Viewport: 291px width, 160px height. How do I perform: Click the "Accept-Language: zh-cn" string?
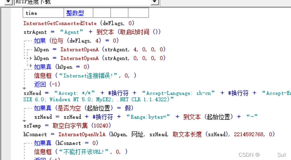pyautogui.click(x=179, y=93)
